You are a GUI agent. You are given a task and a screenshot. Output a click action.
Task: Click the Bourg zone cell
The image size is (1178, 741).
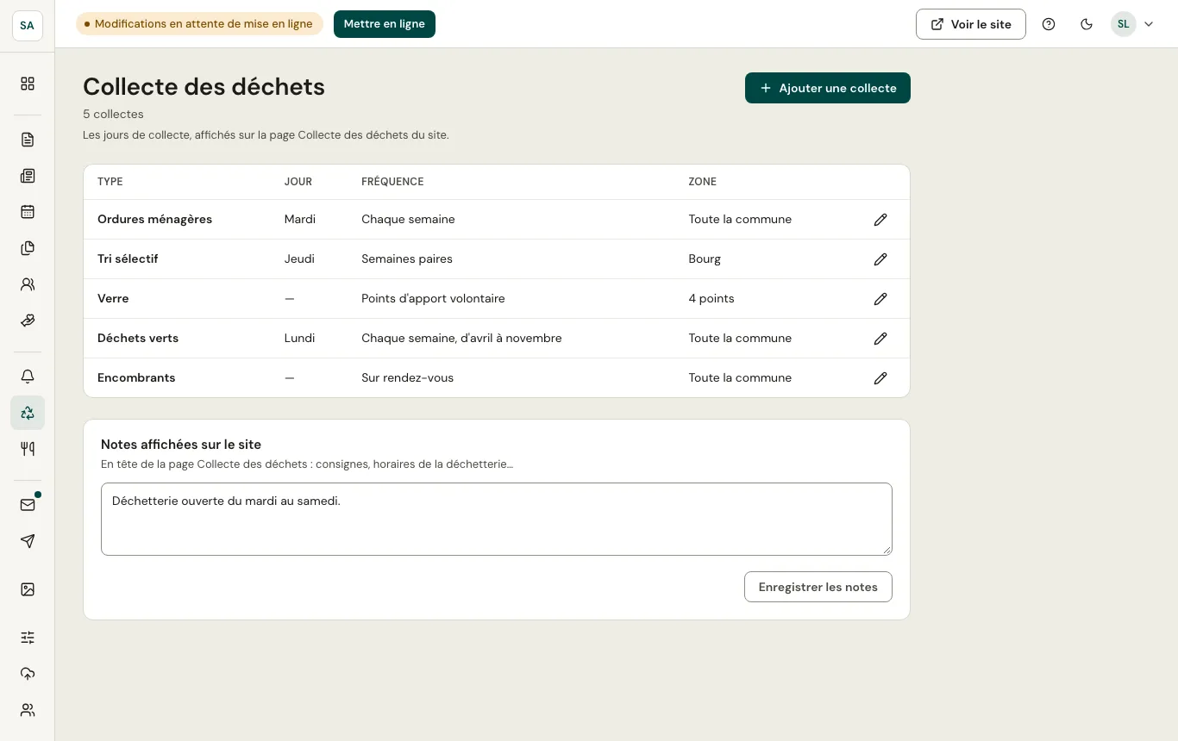[705, 258]
